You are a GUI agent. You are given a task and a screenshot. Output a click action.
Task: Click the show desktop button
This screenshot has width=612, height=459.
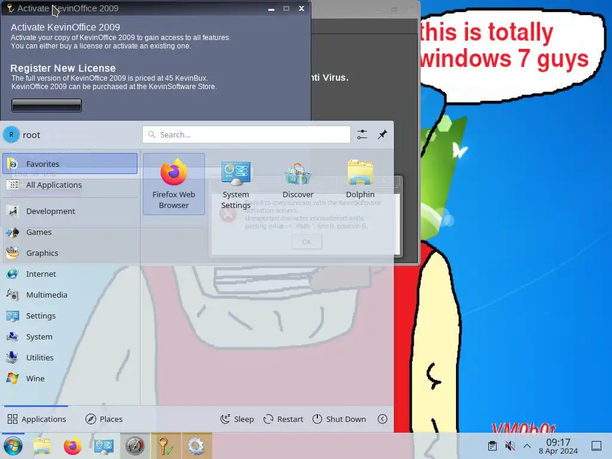596,446
